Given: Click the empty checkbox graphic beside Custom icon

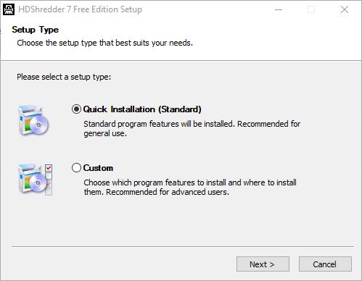Looking at the screenshot, I should [49, 176].
